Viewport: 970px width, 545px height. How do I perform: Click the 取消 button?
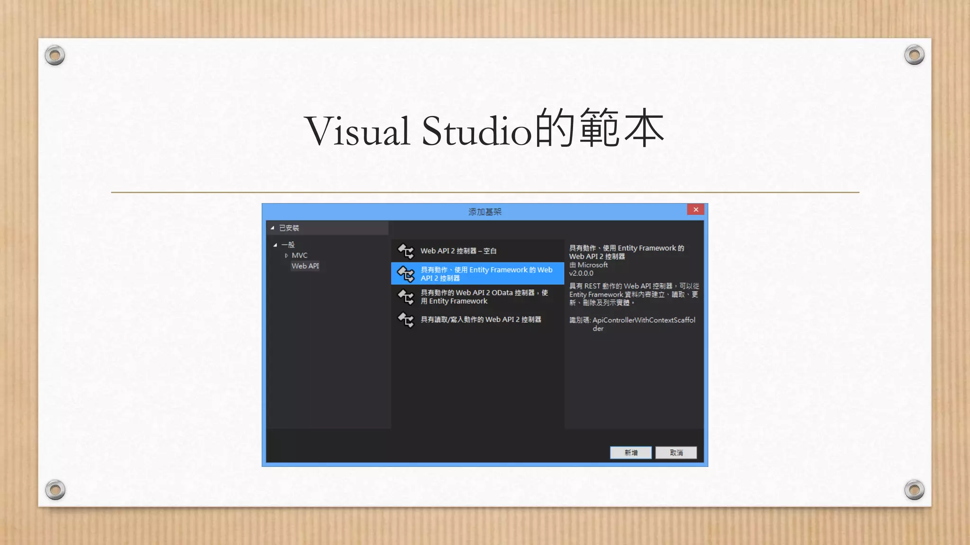[x=676, y=453]
